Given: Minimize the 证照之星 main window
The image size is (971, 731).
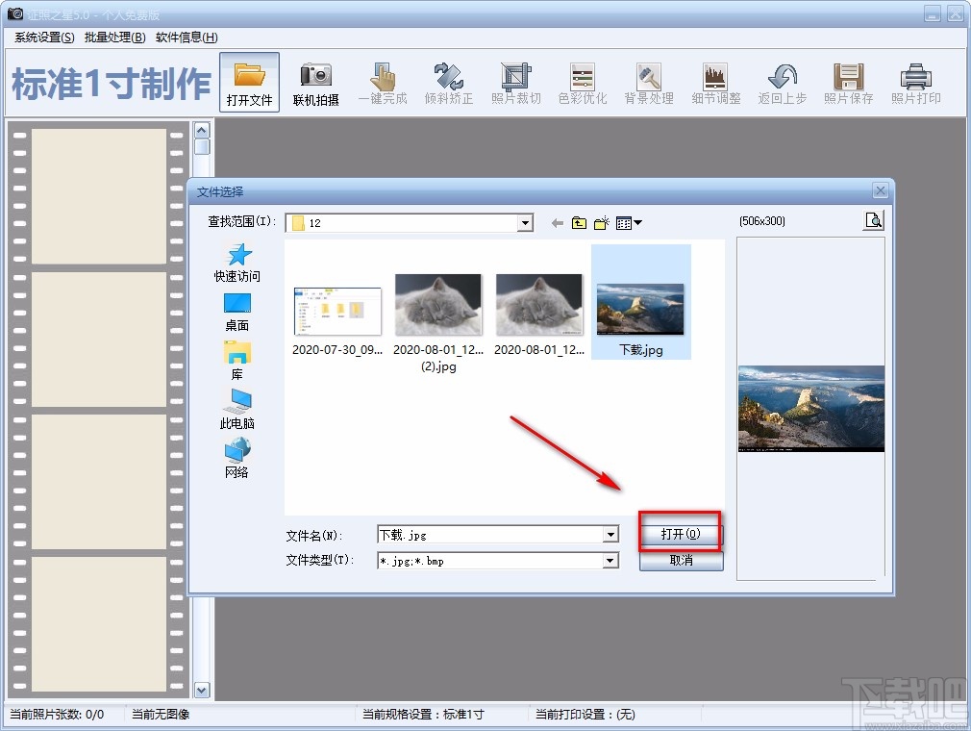Looking at the screenshot, I should [x=933, y=13].
